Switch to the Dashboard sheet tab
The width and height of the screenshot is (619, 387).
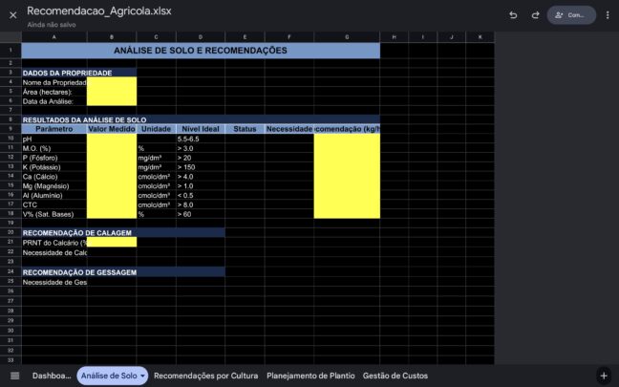coord(52,376)
